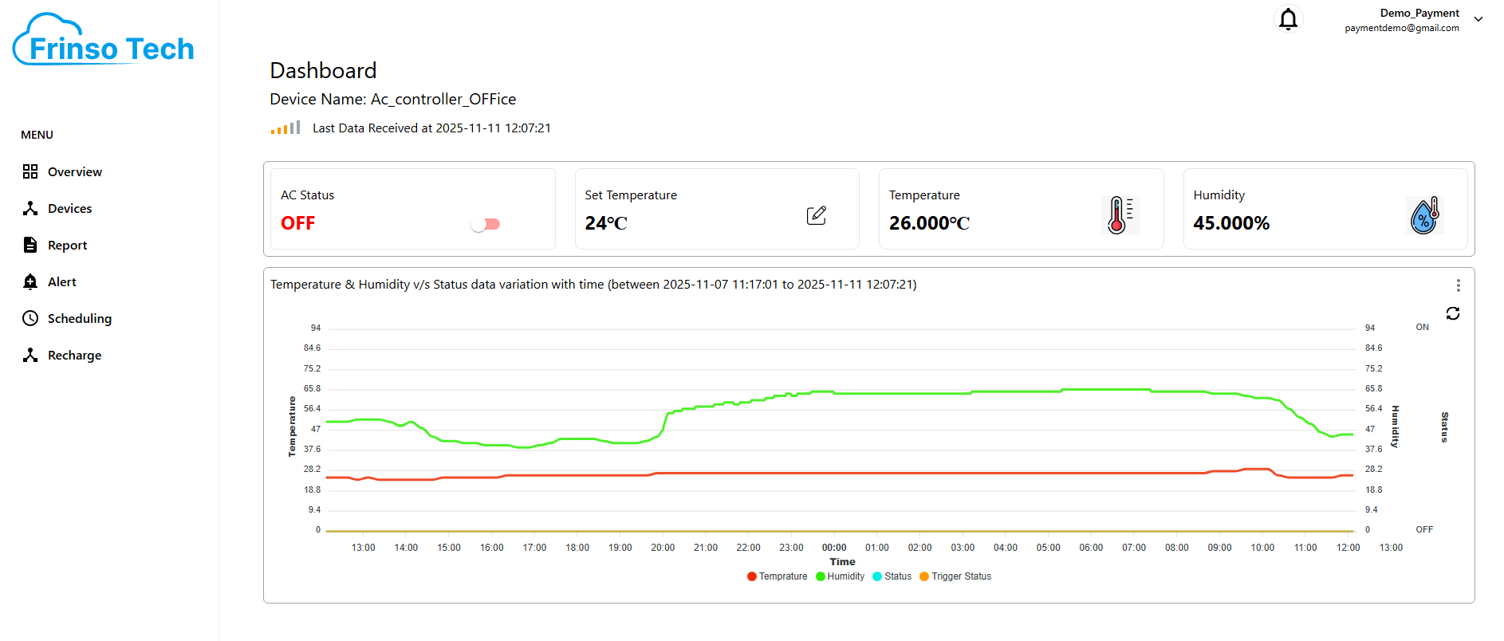Click the red Temprature legend dot

(x=752, y=576)
